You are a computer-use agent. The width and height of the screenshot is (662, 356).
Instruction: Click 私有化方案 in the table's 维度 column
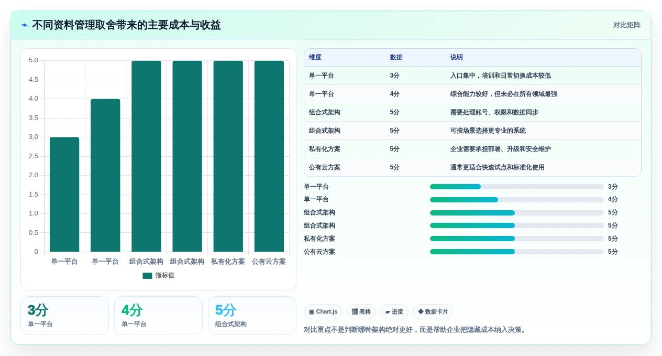coord(325,149)
